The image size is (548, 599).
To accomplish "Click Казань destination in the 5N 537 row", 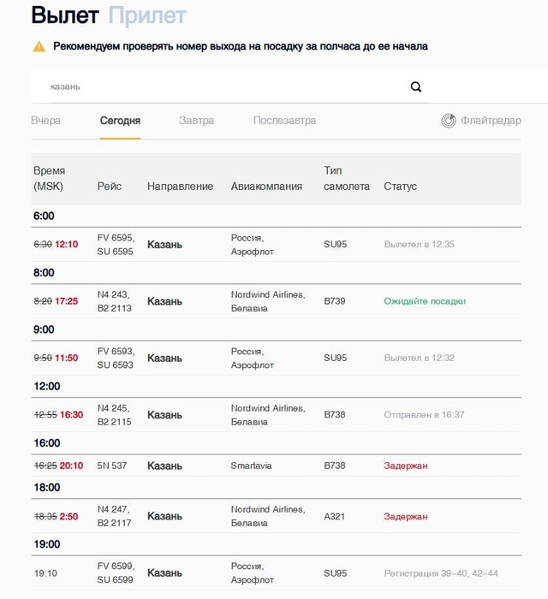I will (x=164, y=466).
